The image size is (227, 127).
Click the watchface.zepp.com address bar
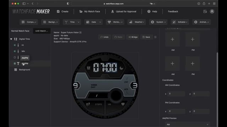113,4
